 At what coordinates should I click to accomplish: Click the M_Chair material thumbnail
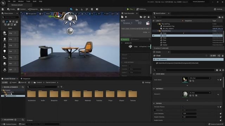coord(185,94)
